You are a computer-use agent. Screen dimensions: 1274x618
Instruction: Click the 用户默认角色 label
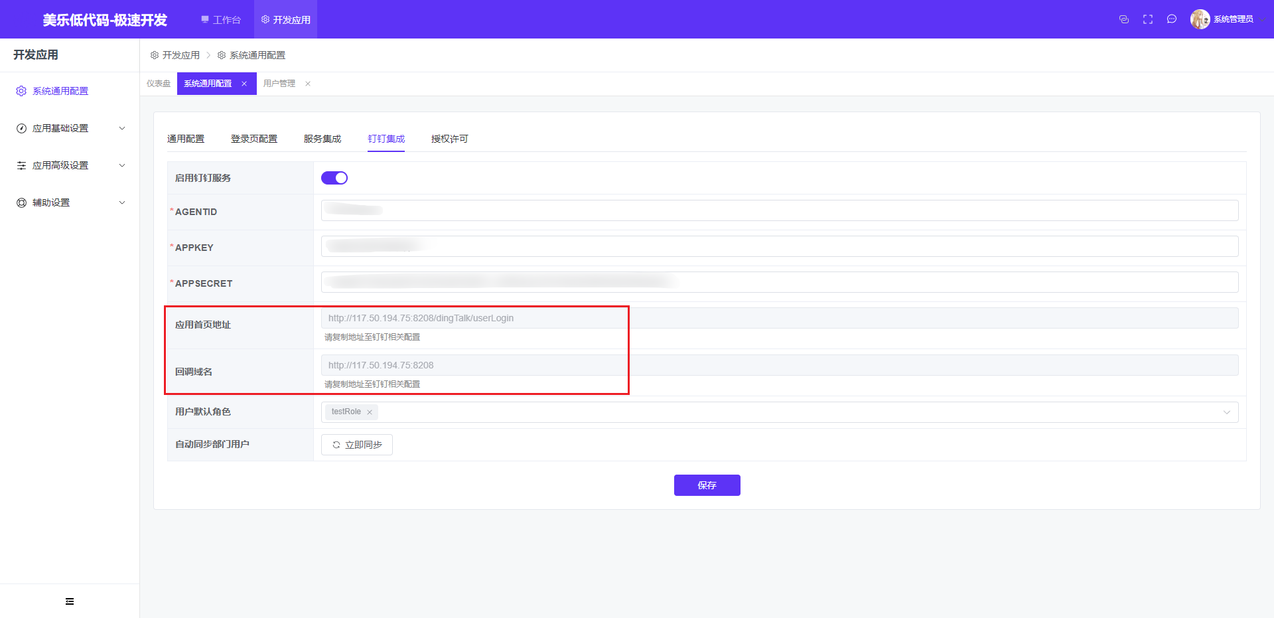203,412
